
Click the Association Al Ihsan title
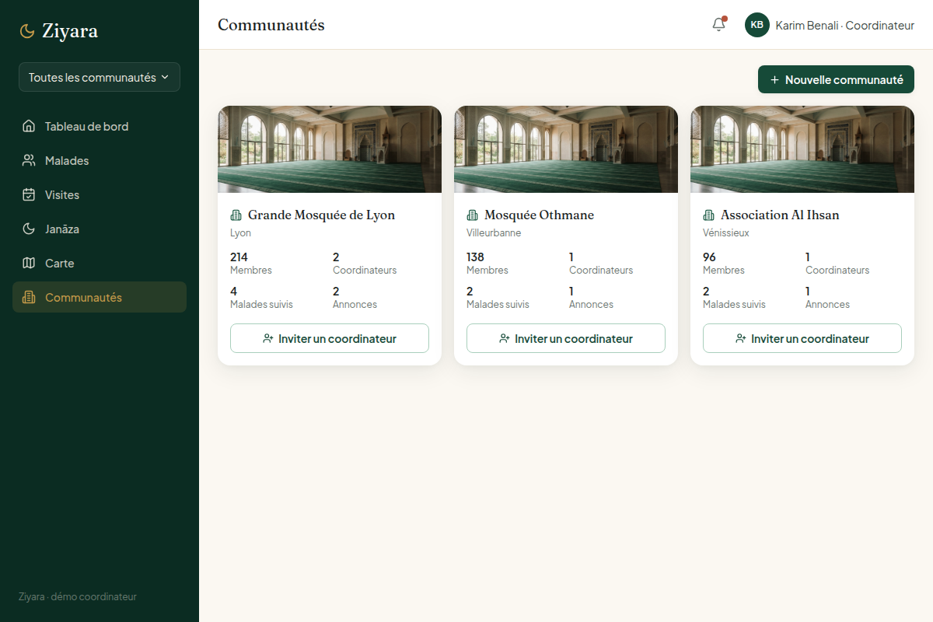click(x=780, y=215)
